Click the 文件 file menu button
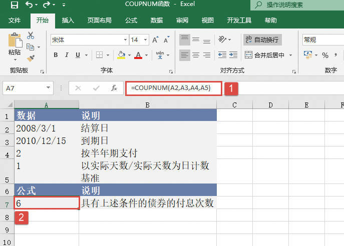 (x=15, y=20)
